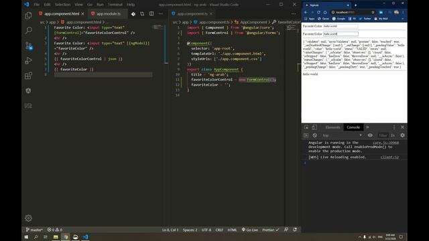Open the Manage gear in VS Code

[28, 218]
